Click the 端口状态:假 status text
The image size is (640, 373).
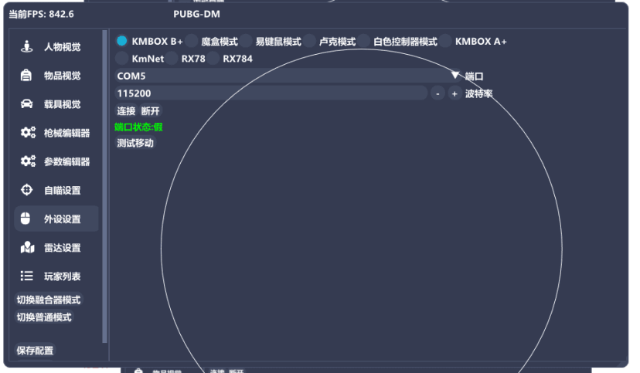pos(138,127)
